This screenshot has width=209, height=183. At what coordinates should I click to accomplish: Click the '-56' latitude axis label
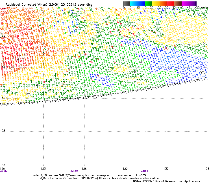[3, 98]
